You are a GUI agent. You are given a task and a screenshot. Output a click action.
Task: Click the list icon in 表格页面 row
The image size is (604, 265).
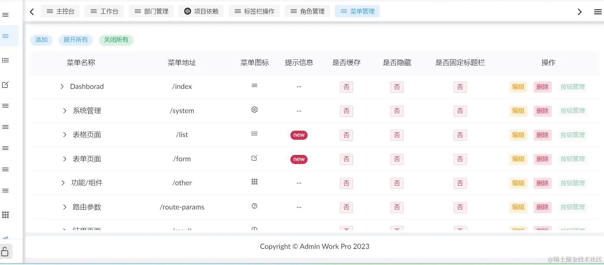tap(254, 134)
